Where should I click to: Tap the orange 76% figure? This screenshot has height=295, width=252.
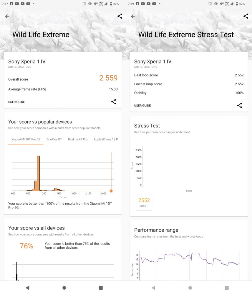tap(26, 246)
